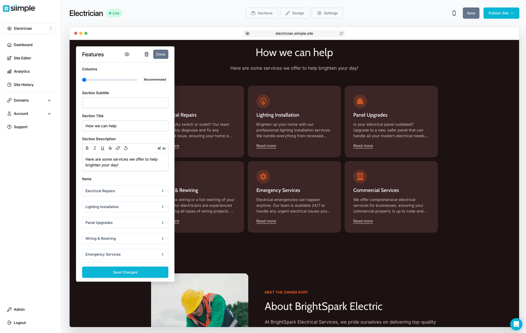This screenshot has height=333, width=526.
Task: Click the Columns slider handle
Action: point(84,80)
